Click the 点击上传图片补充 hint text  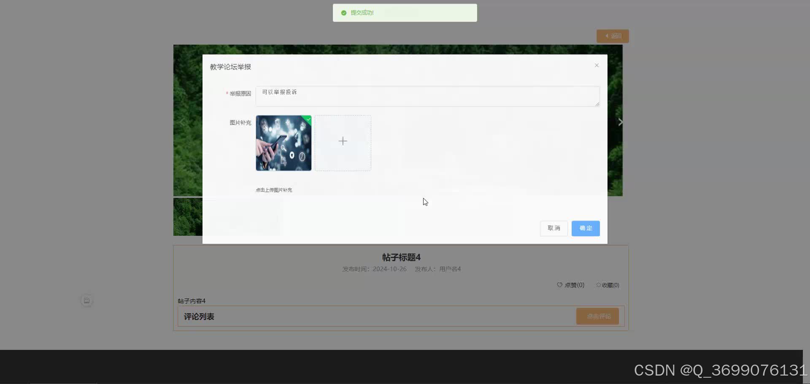(x=274, y=190)
